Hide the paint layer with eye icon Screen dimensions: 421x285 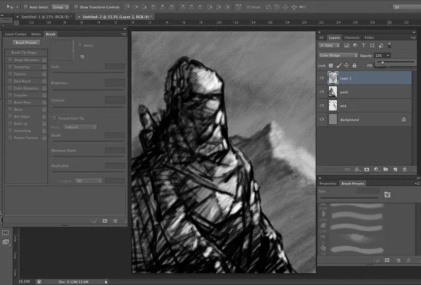tap(322, 92)
